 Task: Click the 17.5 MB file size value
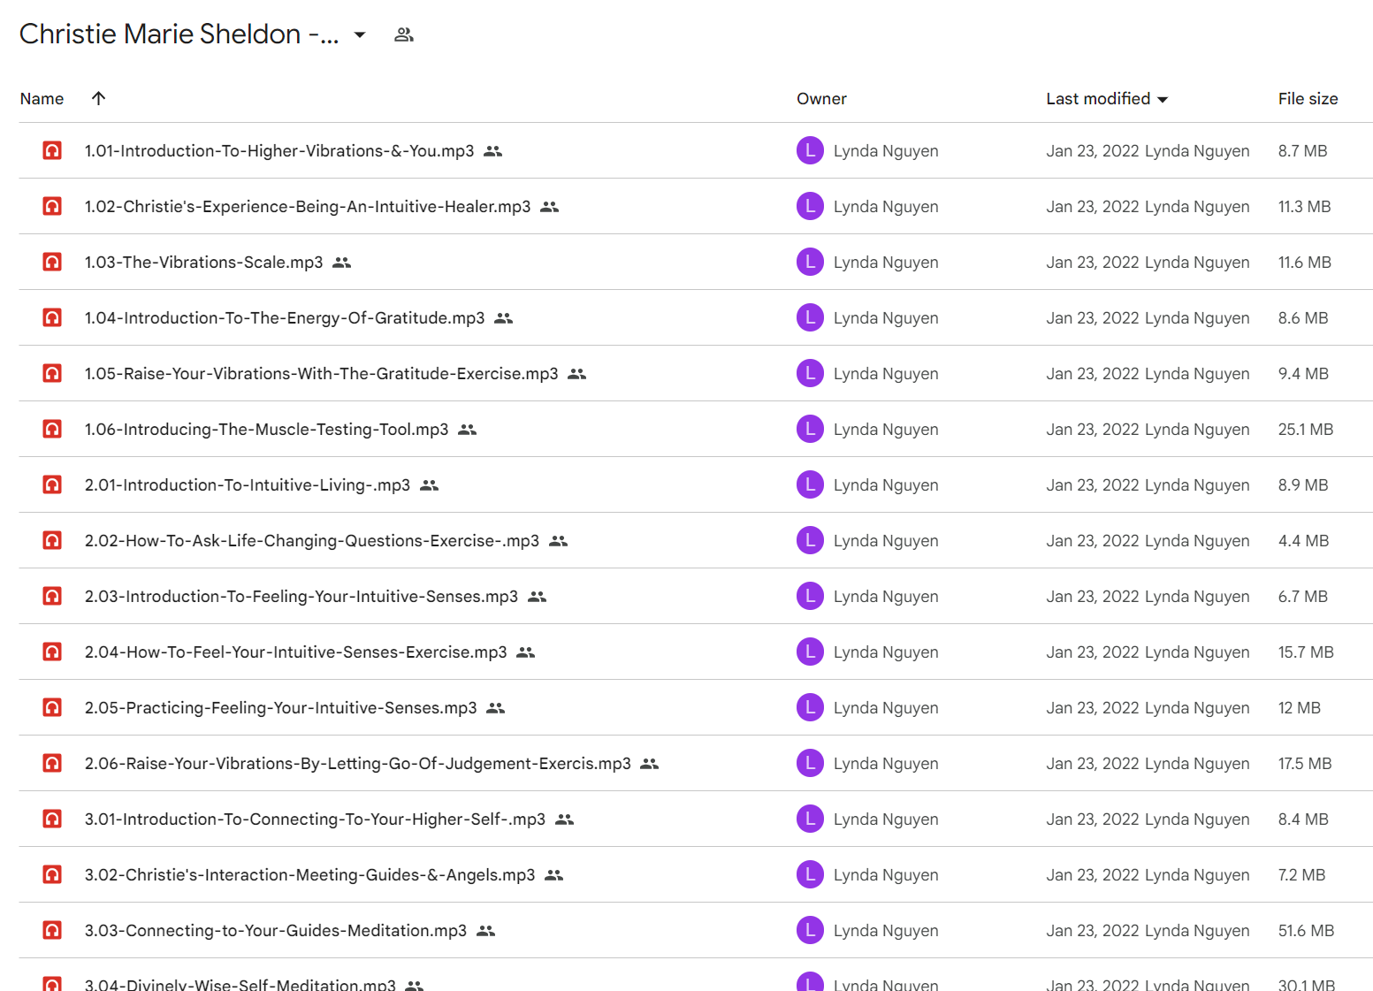pos(1305,764)
